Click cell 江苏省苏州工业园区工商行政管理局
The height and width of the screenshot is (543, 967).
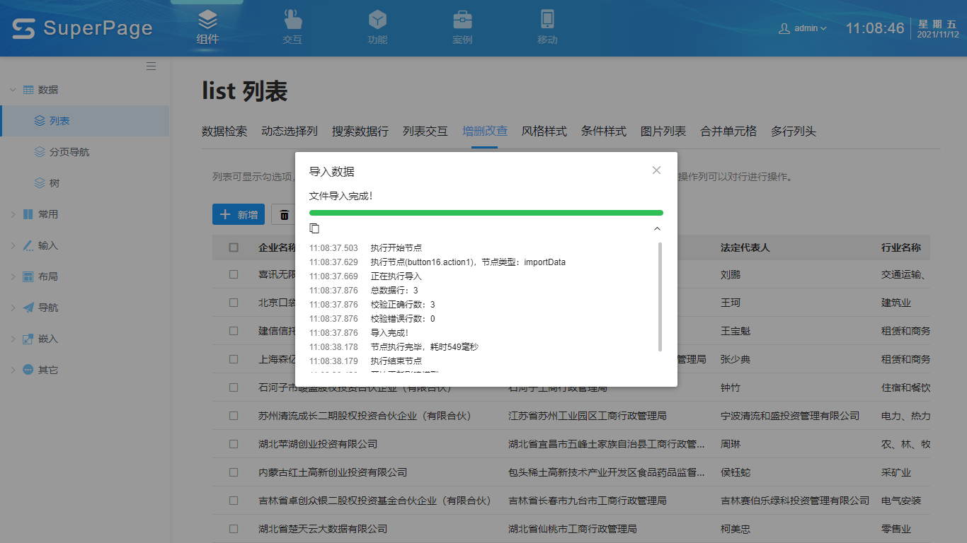tap(588, 416)
